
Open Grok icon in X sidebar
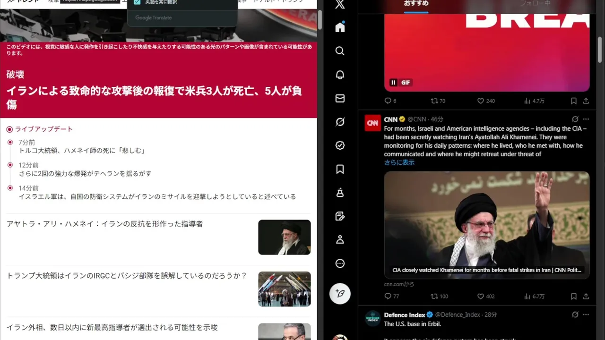point(340,122)
